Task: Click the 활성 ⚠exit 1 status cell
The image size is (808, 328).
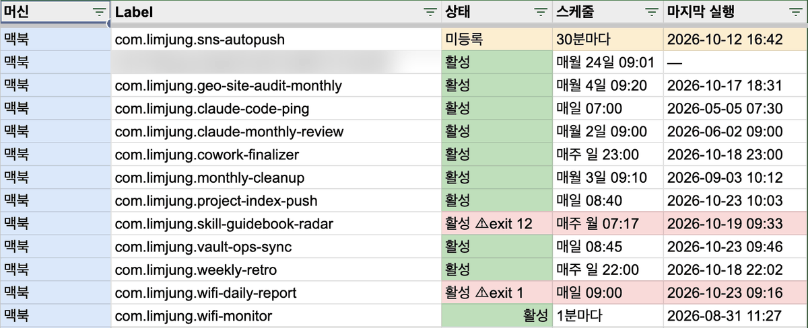Action: [x=496, y=293]
